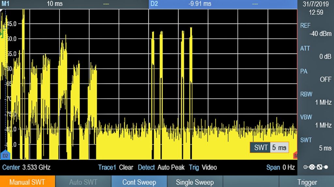The width and height of the screenshot is (334, 187).
Task: Toggle the PA OFF preamplifier setting
Action: click(315, 75)
